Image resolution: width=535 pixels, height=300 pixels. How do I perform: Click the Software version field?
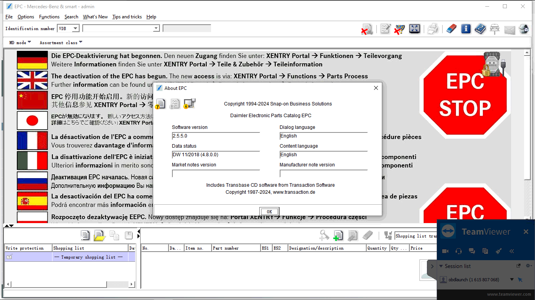(215, 136)
